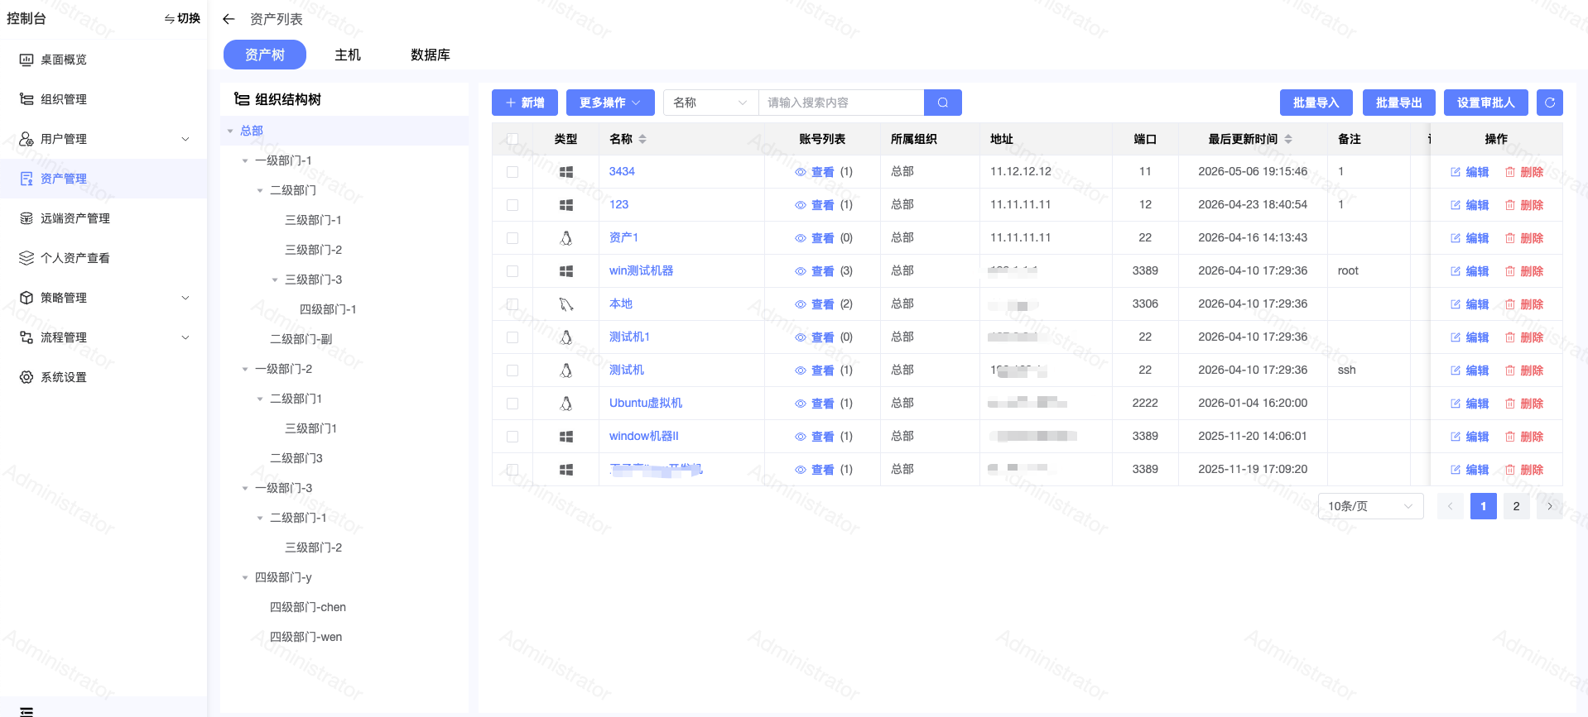Click the search content input field
Image resolution: width=1588 pixels, height=717 pixels.
841,103
